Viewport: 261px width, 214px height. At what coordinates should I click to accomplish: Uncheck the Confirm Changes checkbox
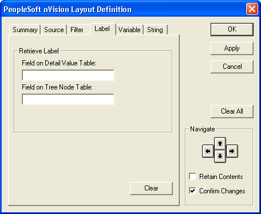pos(192,190)
